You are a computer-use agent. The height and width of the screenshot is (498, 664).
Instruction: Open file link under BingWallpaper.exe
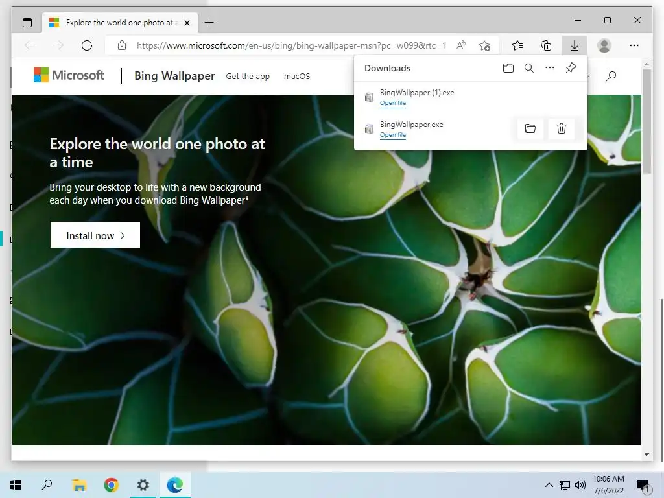pos(393,135)
